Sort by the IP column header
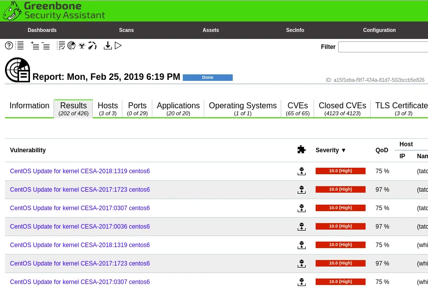The image size is (428, 290). [402, 156]
